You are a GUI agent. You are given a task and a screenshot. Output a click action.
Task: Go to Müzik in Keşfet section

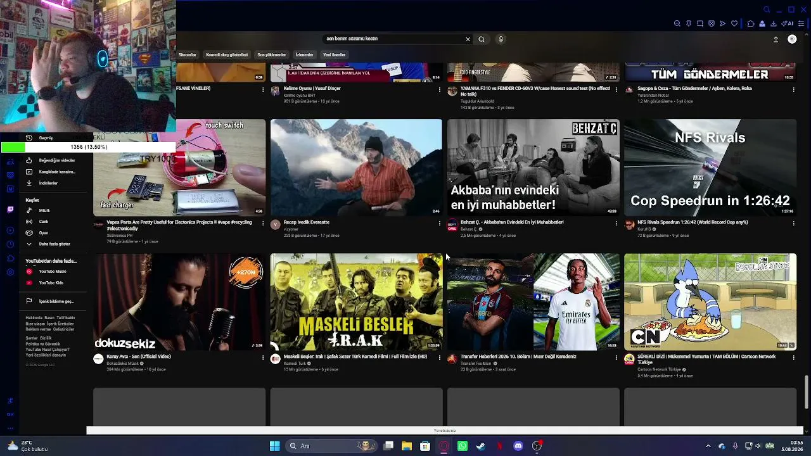coord(56,210)
